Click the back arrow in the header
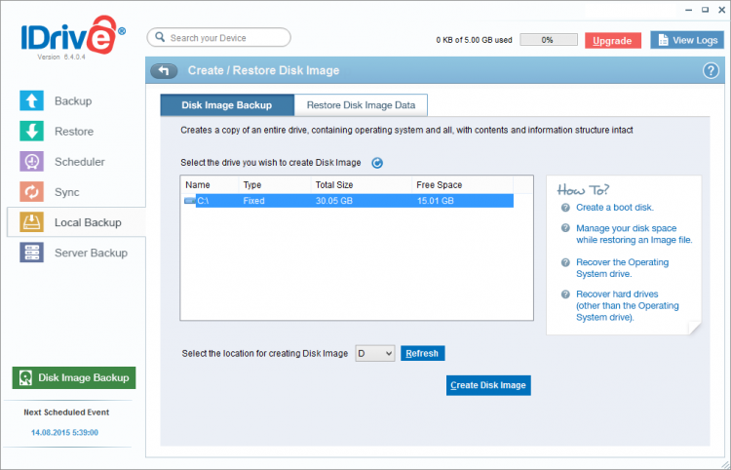The width and height of the screenshot is (731, 470). [164, 70]
